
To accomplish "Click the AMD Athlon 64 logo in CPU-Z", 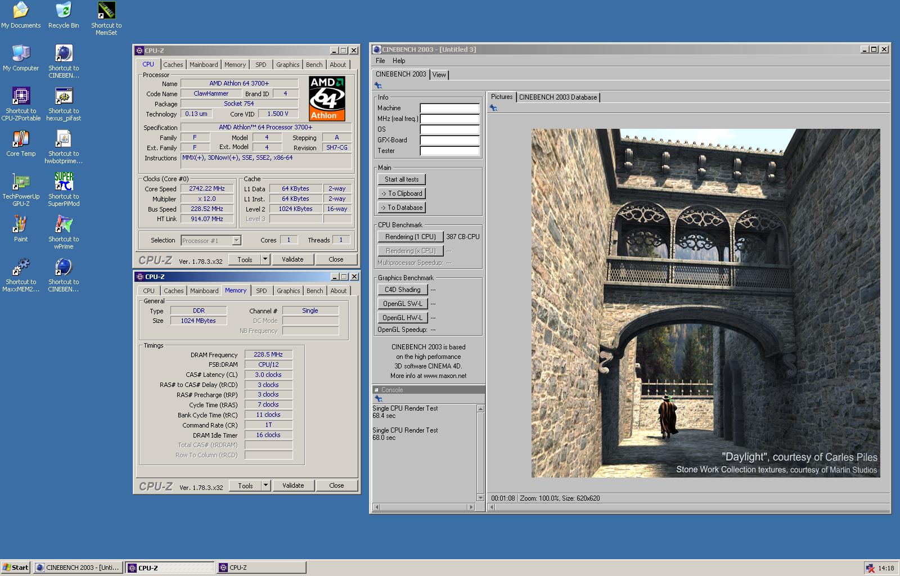I will click(x=327, y=98).
